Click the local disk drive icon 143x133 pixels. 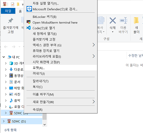point(11,107)
